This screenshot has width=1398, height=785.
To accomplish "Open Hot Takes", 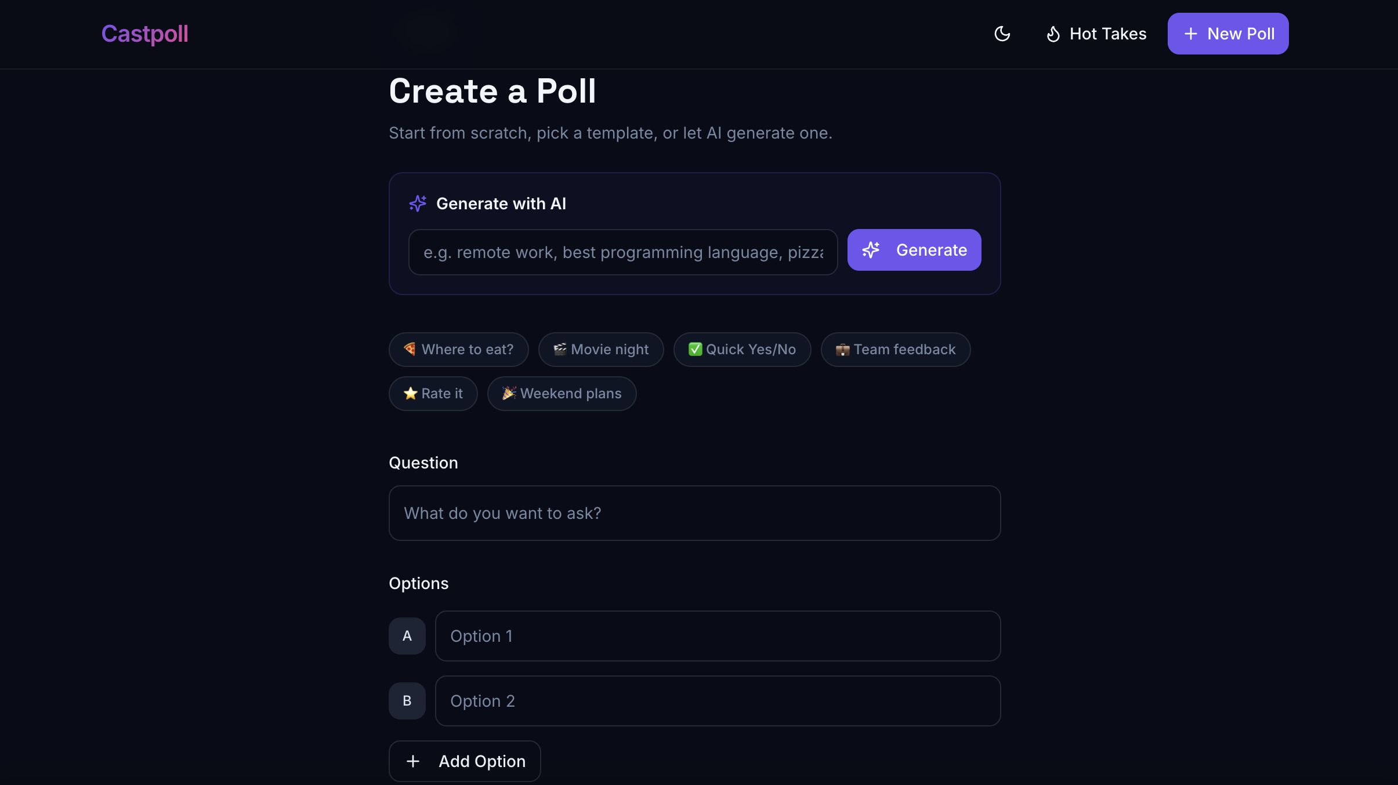I will [x=1096, y=34].
